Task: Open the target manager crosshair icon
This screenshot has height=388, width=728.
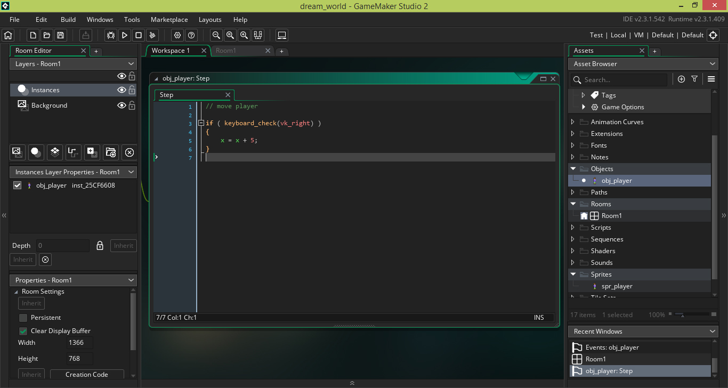Action: click(713, 35)
